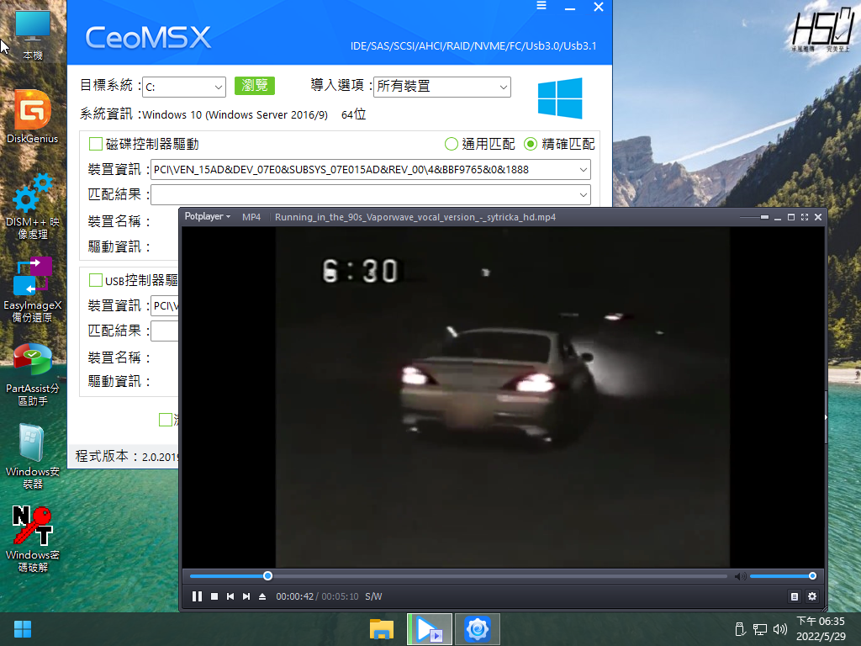Click elapsed time 00:00:42 in Potplayer
The width and height of the screenshot is (861, 646).
[x=295, y=596]
